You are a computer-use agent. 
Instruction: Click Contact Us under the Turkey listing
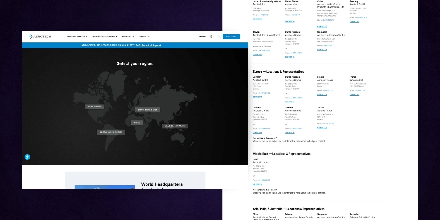click(x=322, y=128)
